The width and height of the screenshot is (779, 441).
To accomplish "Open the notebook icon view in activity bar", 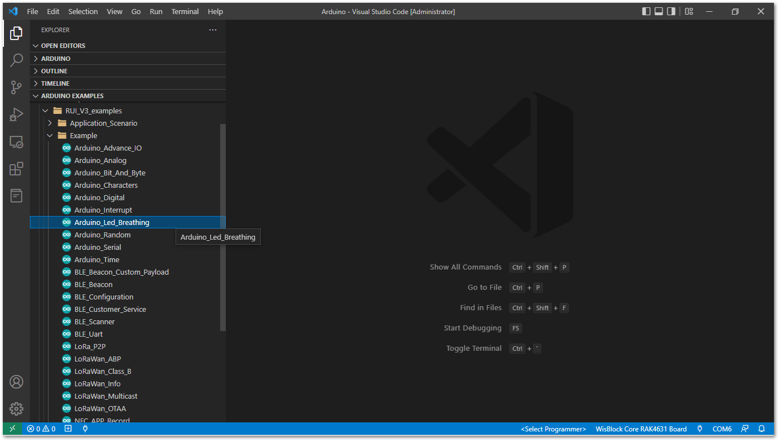I will click(x=16, y=196).
